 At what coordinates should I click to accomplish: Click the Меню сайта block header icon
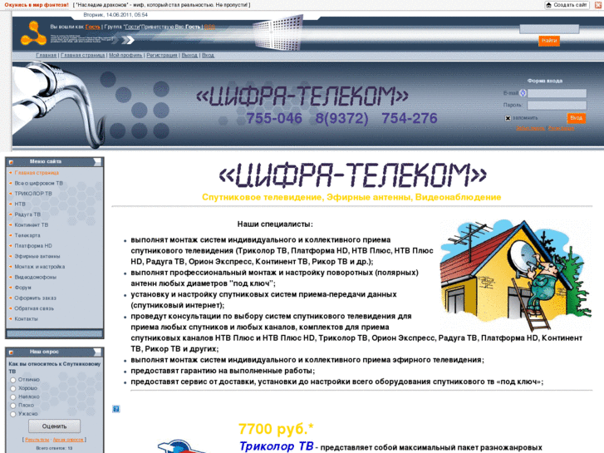tap(11, 162)
